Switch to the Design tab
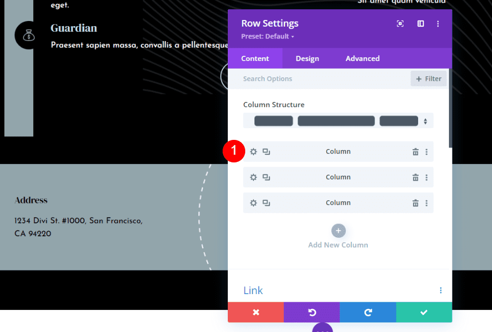The width and height of the screenshot is (492, 332). coord(307,58)
